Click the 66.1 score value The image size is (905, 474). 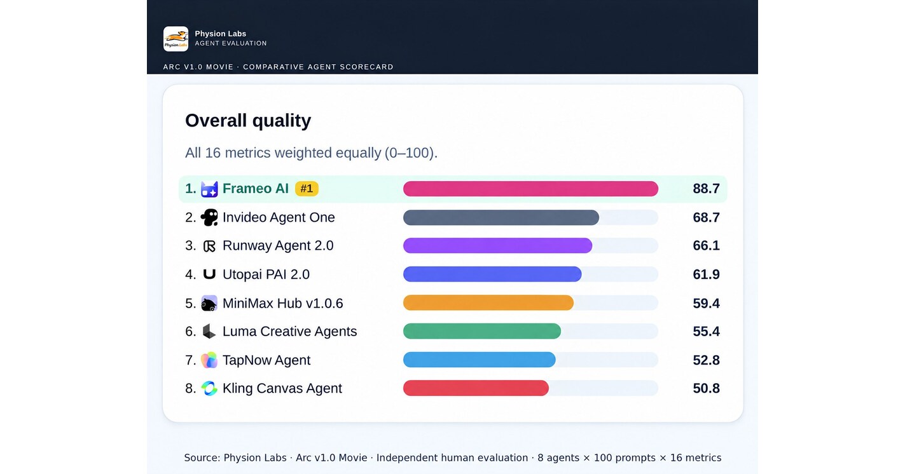tap(706, 246)
